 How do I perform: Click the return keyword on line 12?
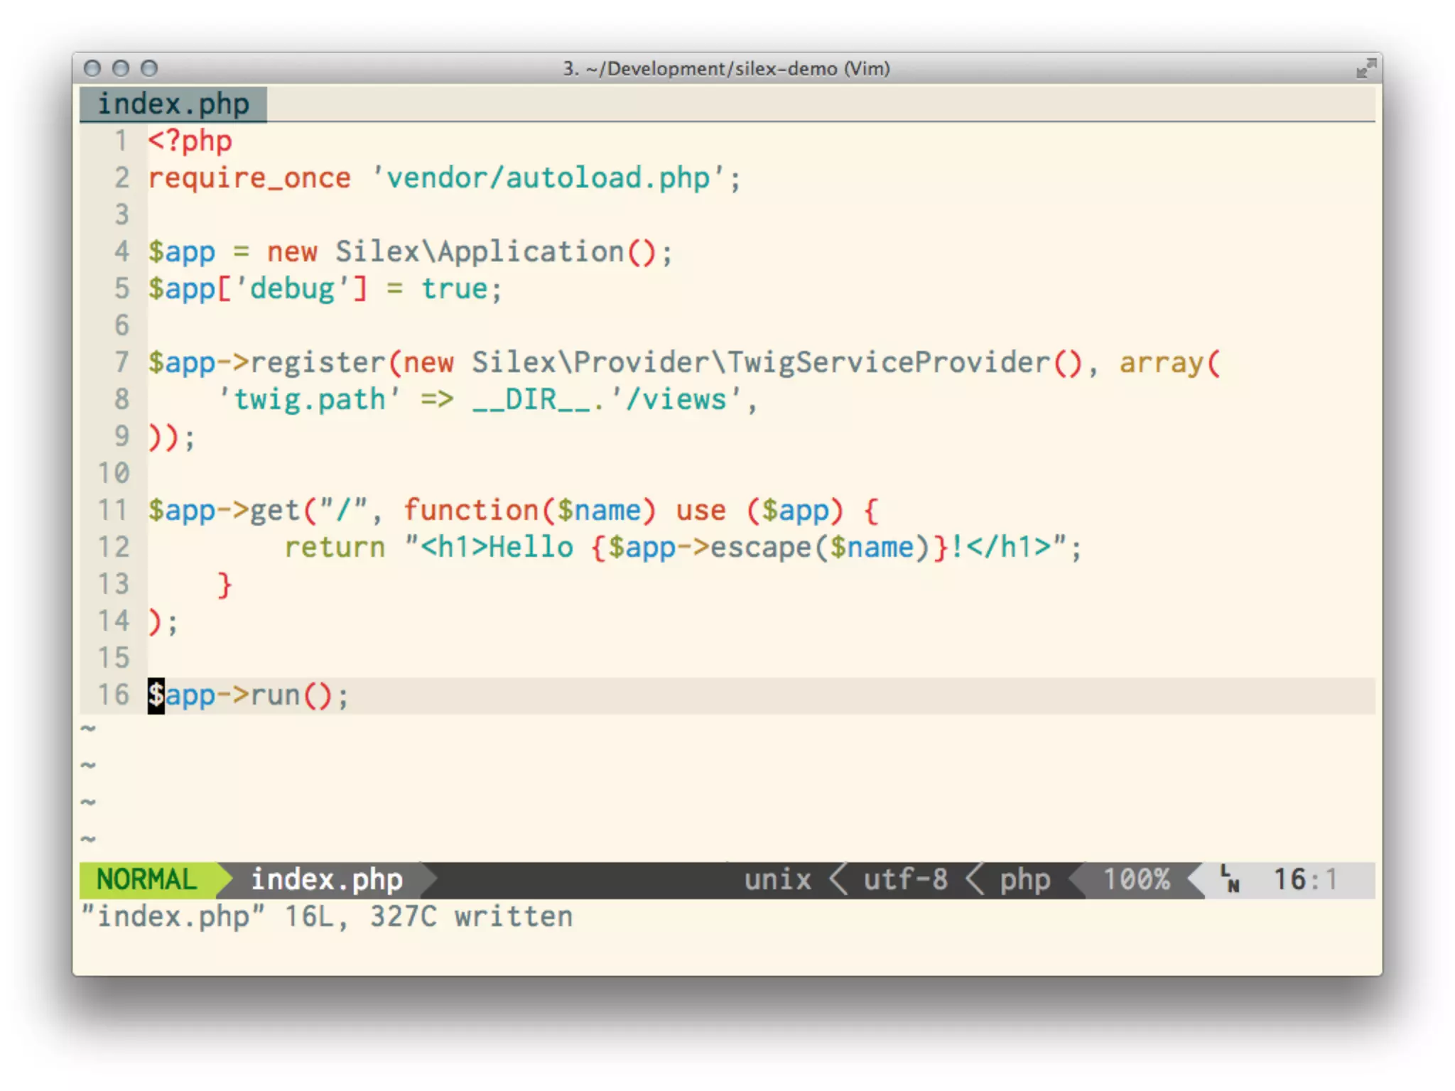coord(335,547)
